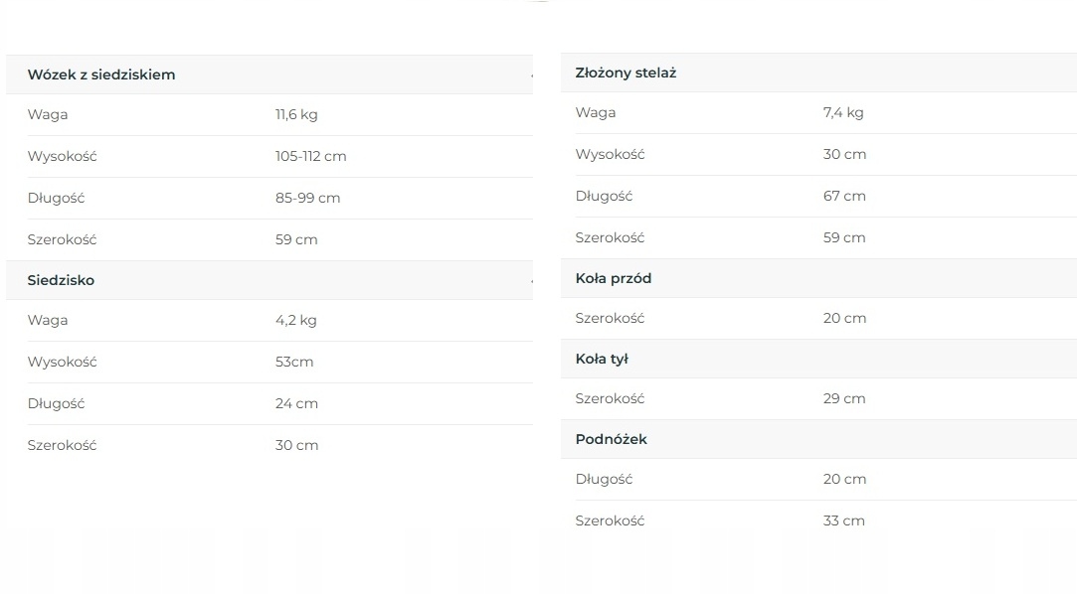
Task: Click the 4,2 kg seat weight value
Action: [296, 320]
